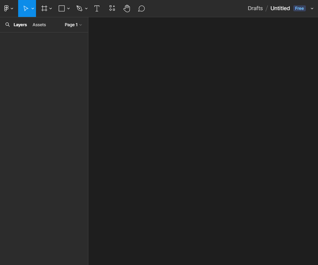Viewport: 318px width, 265px height.
Task: Click the Untitled file name
Action: coord(280,8)
